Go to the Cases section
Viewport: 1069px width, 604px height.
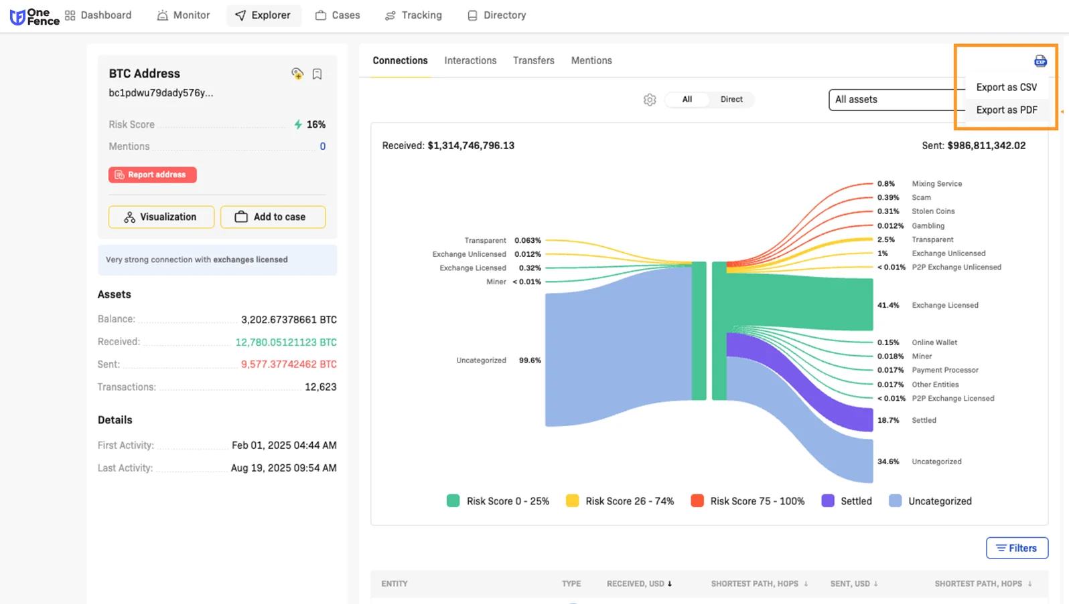(338, 15)
